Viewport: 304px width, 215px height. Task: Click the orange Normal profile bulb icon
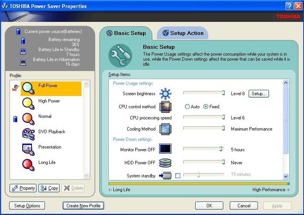tap(28, 119)
